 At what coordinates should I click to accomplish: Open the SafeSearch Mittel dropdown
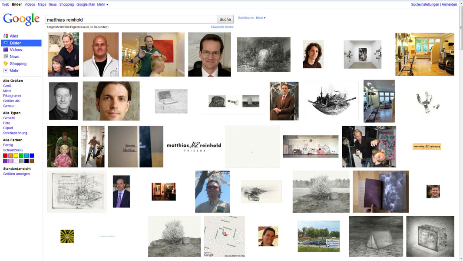point(252,18)
